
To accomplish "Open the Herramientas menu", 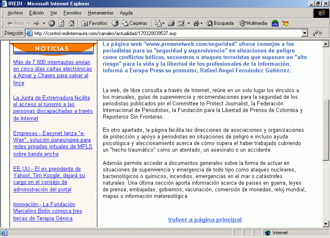I will pos(101,13).
